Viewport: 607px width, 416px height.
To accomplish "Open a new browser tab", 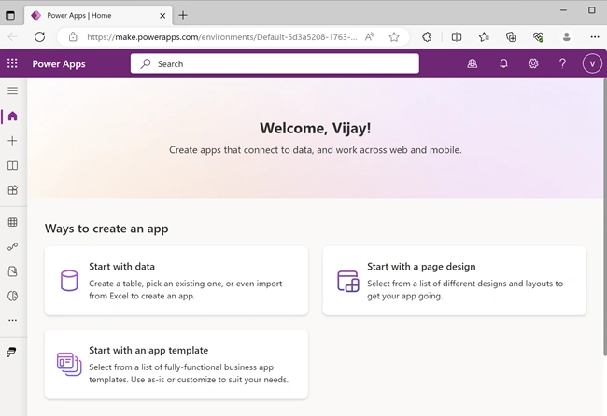I will pos(183,16).
